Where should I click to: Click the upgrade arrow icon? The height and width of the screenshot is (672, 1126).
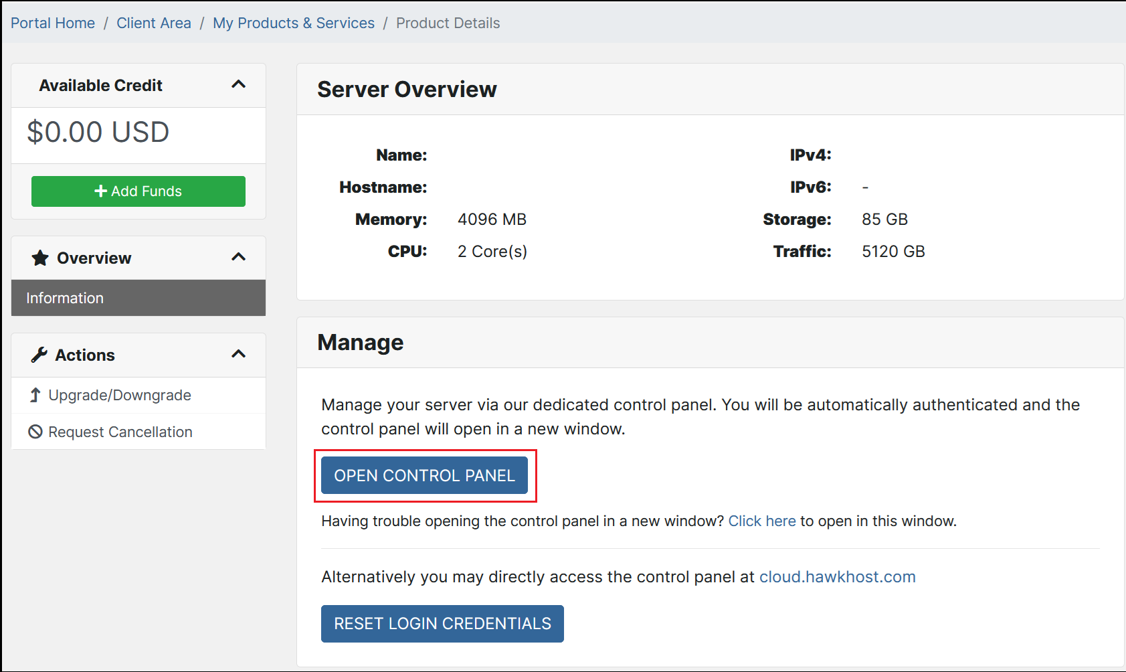pyautogui.click(x=35, y=395)
